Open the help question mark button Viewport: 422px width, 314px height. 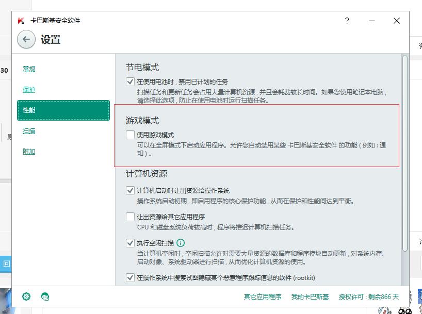click(347, 21)
